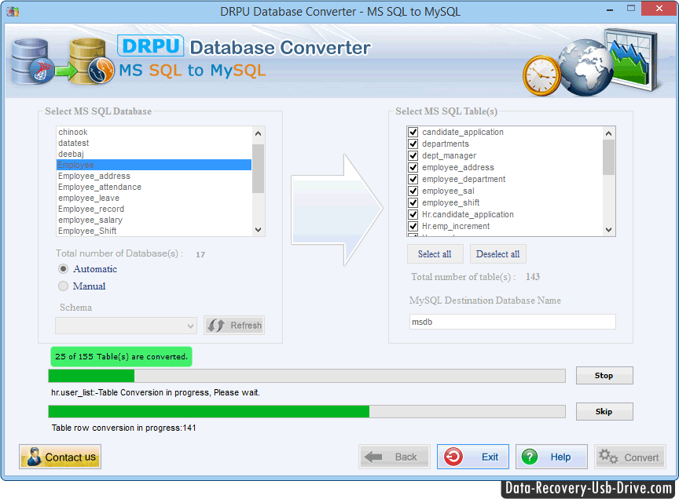Click table list scroll up arrow
The width and height of the screenshot is (679, 499).
tap(608, 133)
